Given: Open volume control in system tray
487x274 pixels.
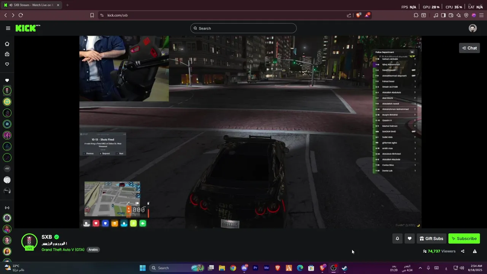Looking at the screenshot, I should point(462,268).
